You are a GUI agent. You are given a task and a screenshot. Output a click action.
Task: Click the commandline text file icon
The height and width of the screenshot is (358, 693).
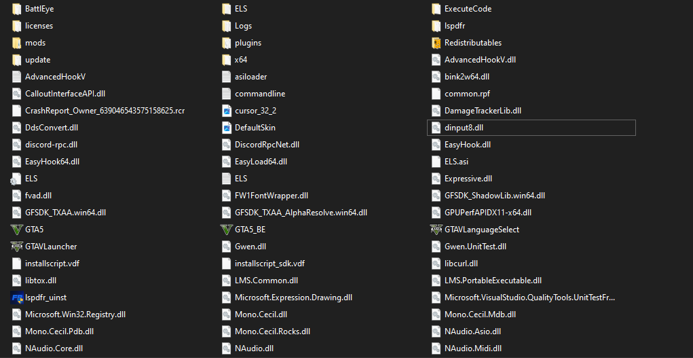pos(226,94)
